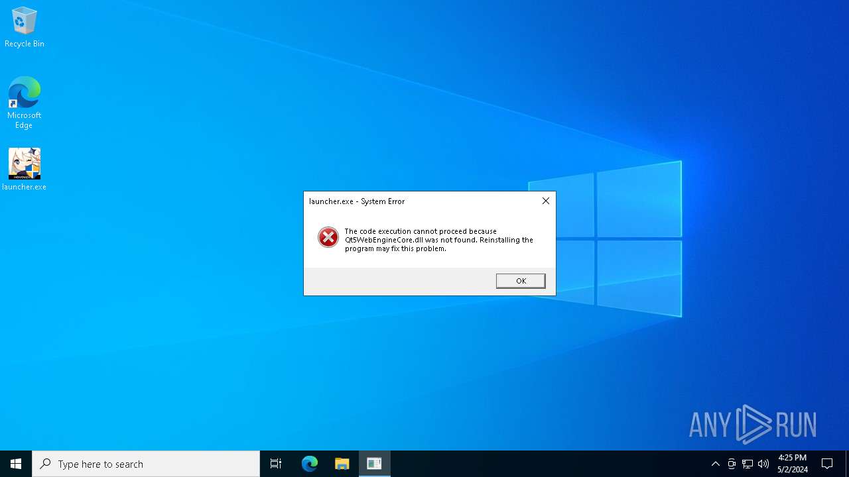Open the clock showing 4:25 PM
The width and height of the screenshot is (849, 477).
click(x=793, y=464)
